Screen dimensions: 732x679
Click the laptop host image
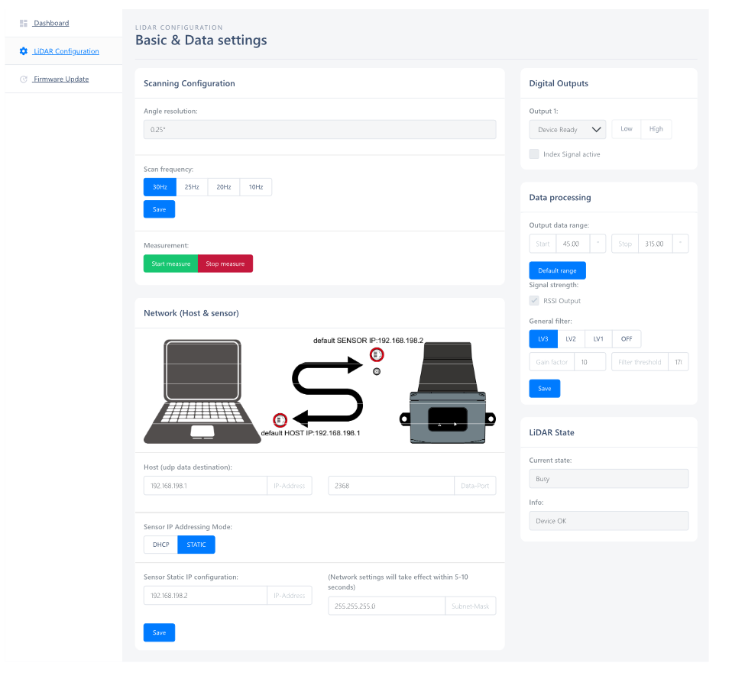pyautogui.click(x=203, y=391)
